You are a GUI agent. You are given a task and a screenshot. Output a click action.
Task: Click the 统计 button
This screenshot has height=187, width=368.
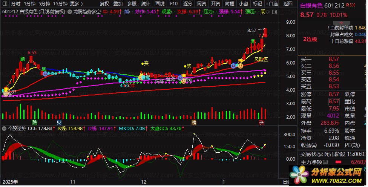point(146,3)
